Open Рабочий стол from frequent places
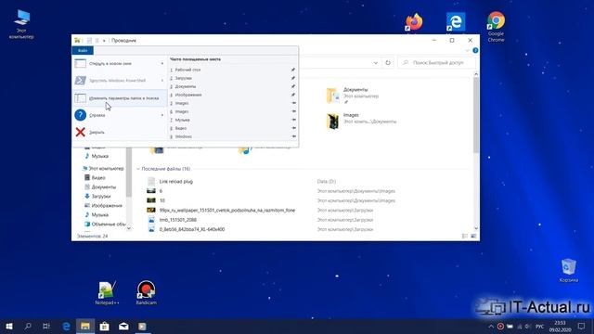Screen dimensions: 594x334 (233, 70)
